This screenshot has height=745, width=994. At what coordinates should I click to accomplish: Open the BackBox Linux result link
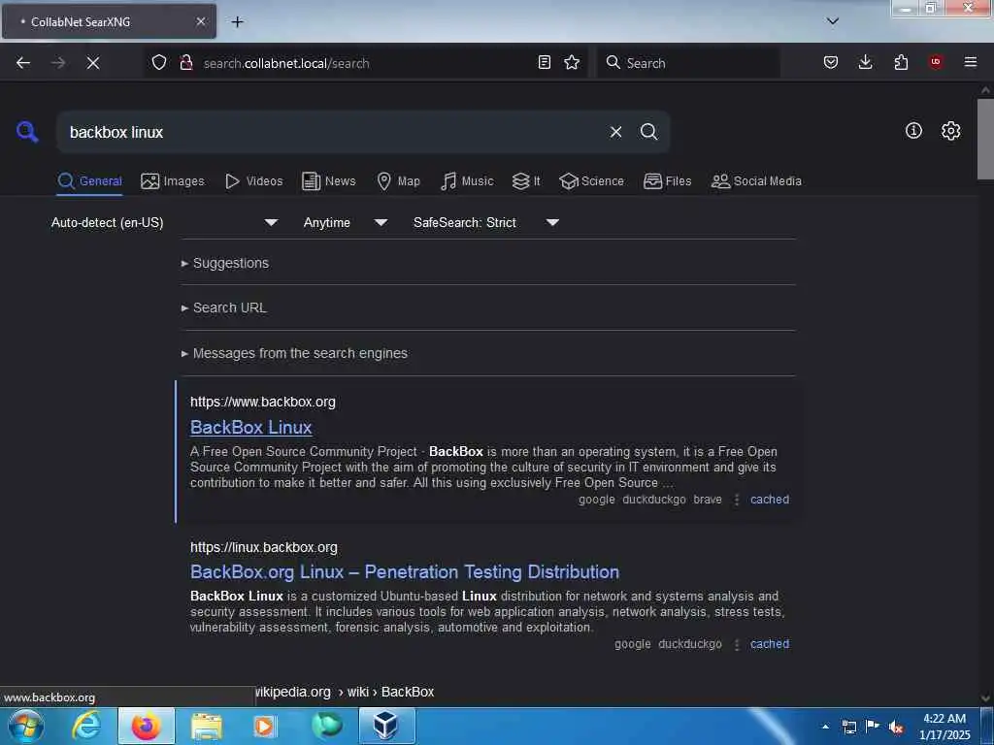click(x=251, y=428)
